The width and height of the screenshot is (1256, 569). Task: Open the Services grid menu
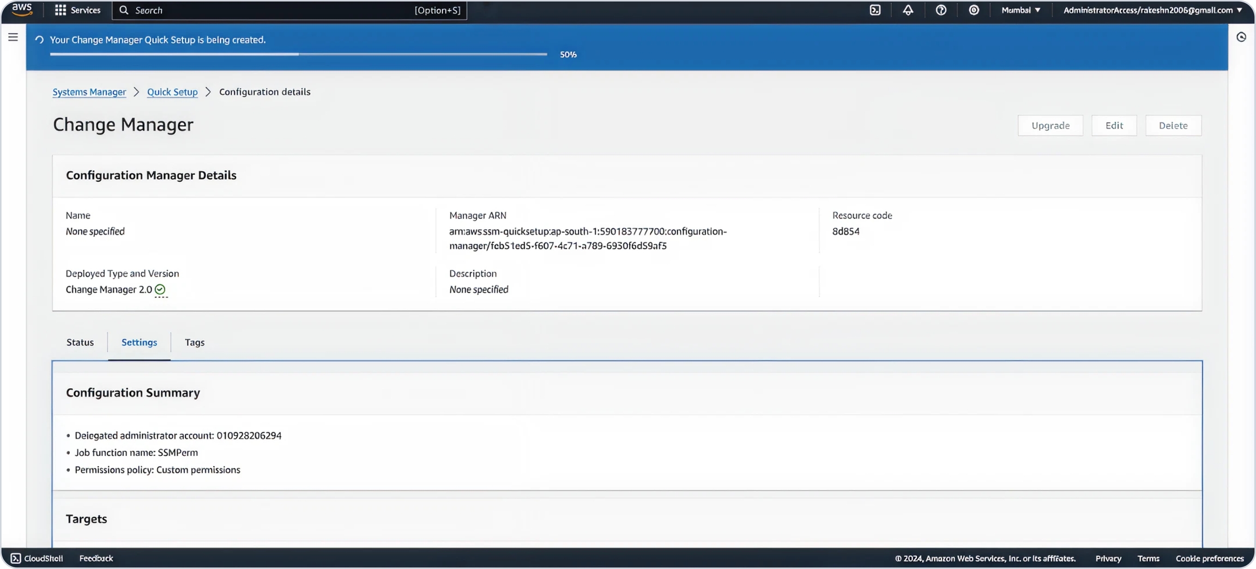(x=77, y=10)
